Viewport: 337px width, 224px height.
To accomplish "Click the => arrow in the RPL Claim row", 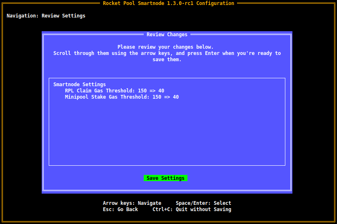I will click(x=151, y=91).
